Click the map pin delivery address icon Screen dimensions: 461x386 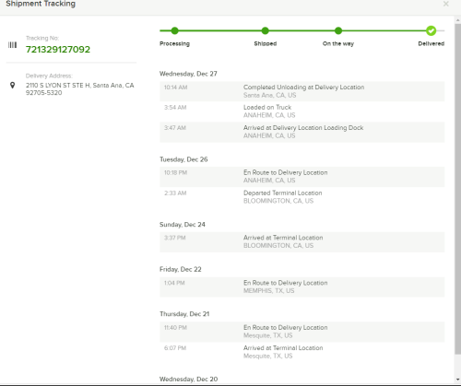pos(12,85)
